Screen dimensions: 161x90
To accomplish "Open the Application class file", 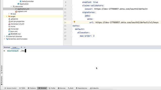I will click(x=24, y=4).
